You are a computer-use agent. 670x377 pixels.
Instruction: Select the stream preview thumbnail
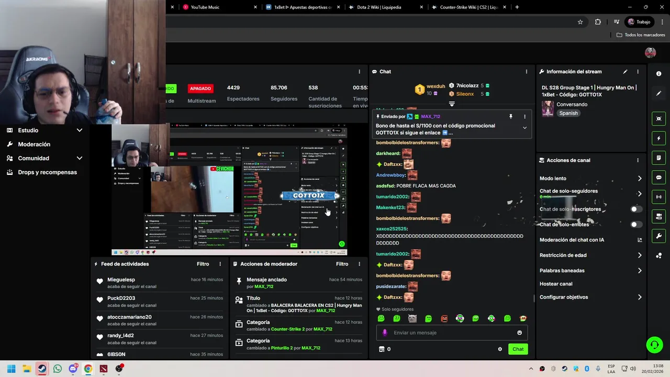[x=229, y=190]
